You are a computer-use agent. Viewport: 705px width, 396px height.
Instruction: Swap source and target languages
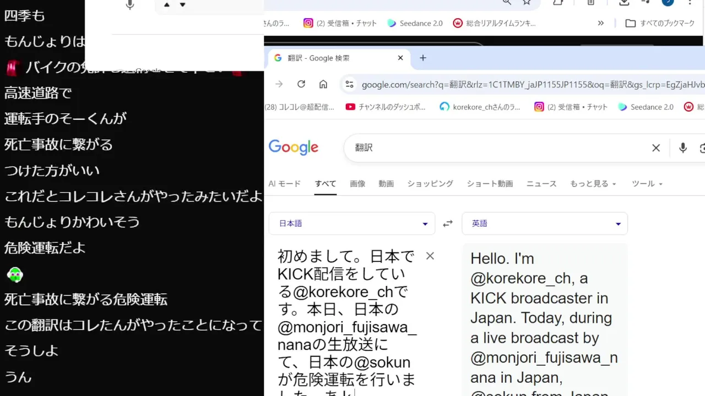[x=448, y=223]
